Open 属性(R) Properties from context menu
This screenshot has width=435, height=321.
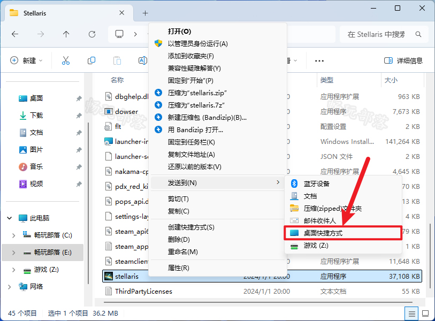(x=217, y=268)
